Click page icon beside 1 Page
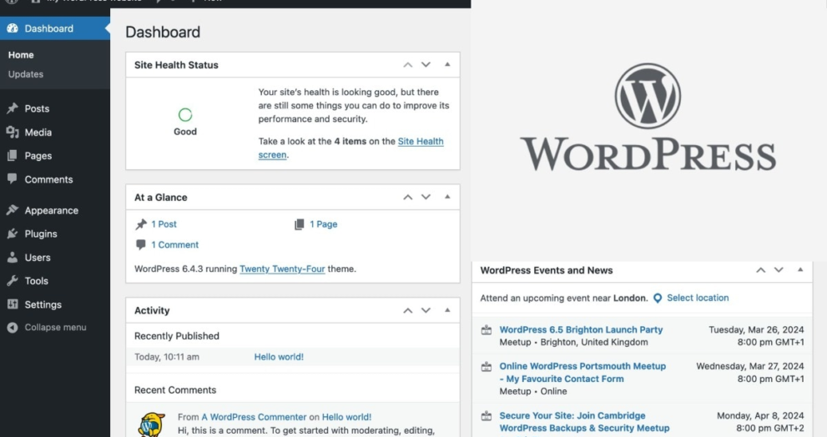 [299, 224]
